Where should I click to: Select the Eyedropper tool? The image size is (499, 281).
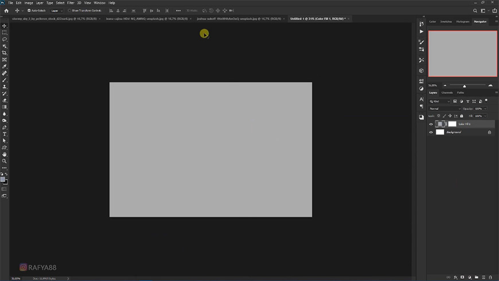coord(5,66)
